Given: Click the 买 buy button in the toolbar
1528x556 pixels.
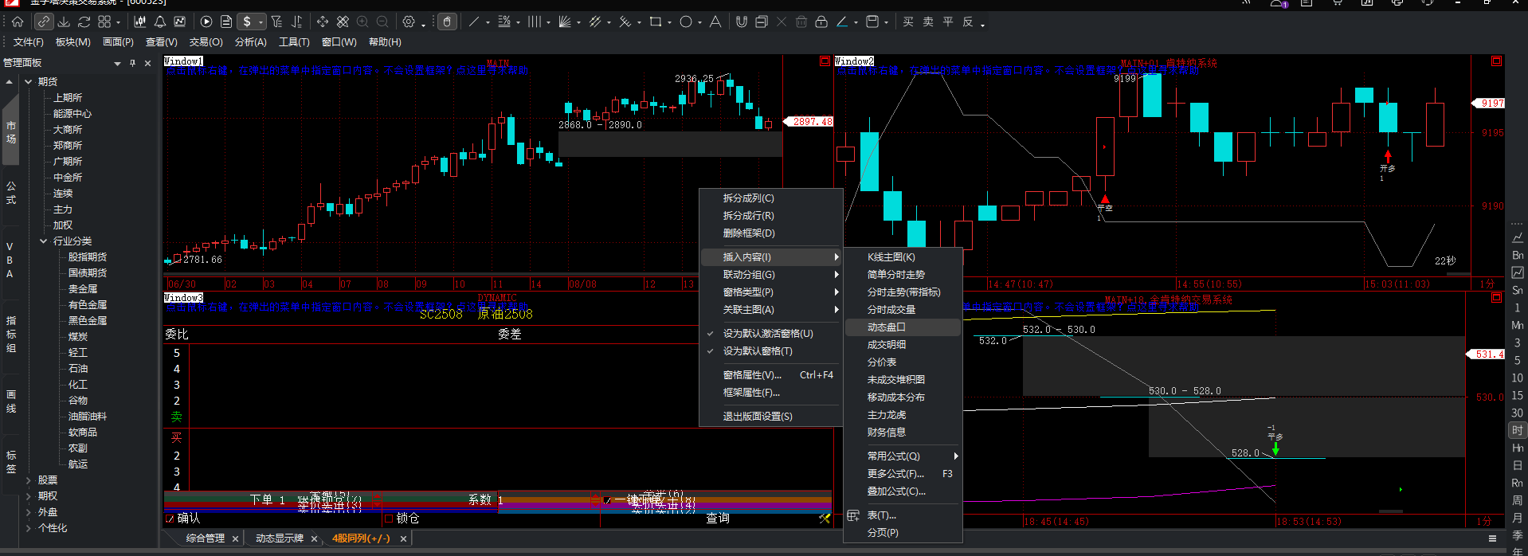Looking at the screenshot, I should (908, 22).
